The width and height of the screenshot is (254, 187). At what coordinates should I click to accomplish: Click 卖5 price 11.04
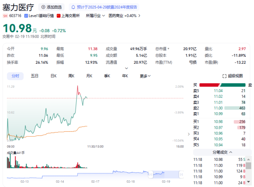(218, 91)
